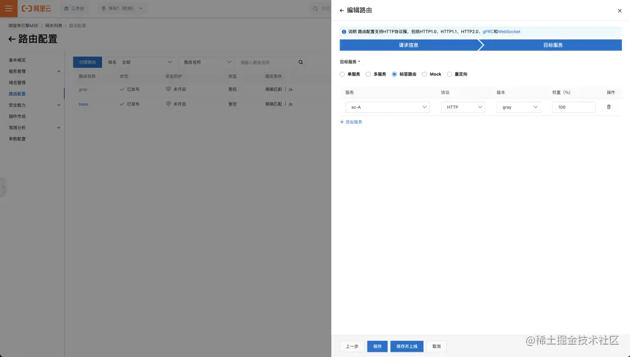
Task: Switch to the 目标服务 step
Action: tap(552, 45)
